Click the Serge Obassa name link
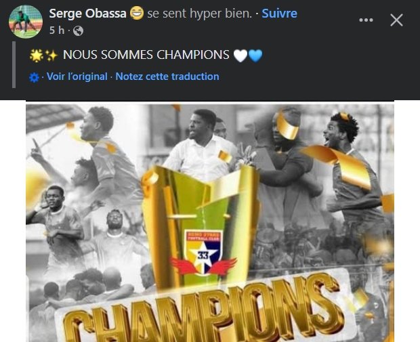This screenshot has height=342, width=420. point(87,14)
